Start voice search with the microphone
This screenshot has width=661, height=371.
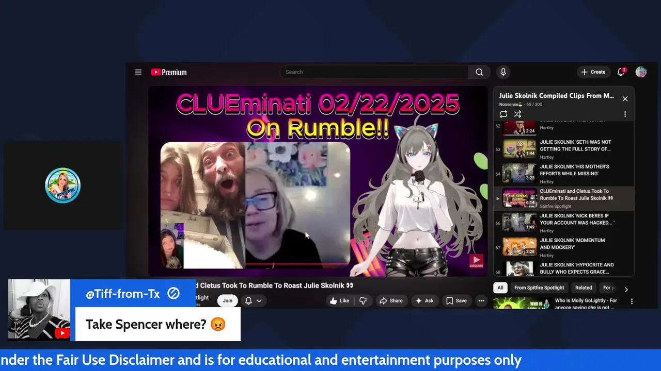point(503,72)
